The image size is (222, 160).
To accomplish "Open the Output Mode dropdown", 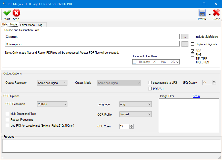I will point(119,83).
